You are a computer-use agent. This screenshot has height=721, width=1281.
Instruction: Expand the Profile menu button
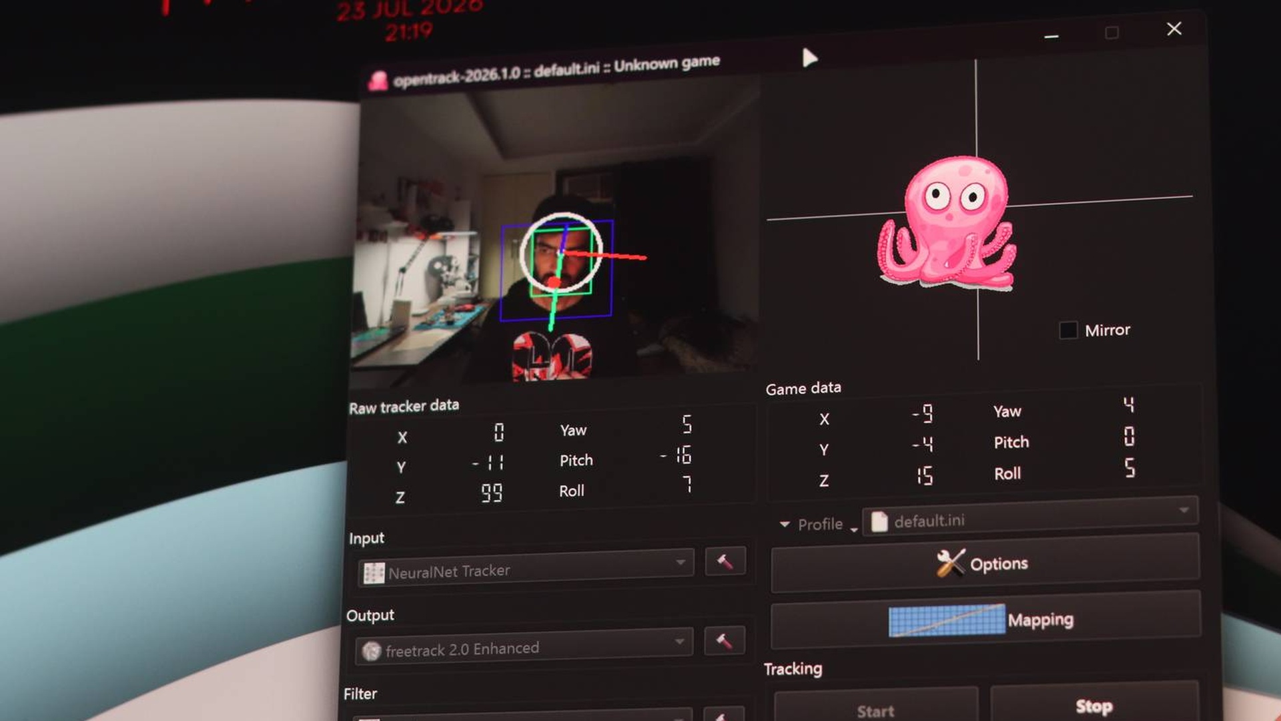(819, 524)
